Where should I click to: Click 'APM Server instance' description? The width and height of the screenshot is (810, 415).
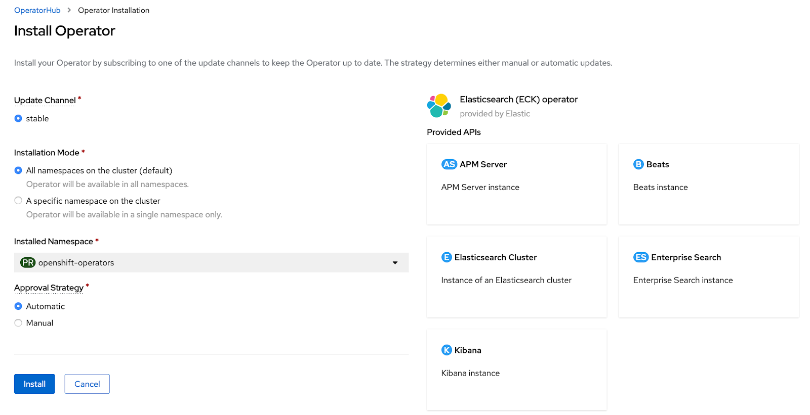click(480, 187)
